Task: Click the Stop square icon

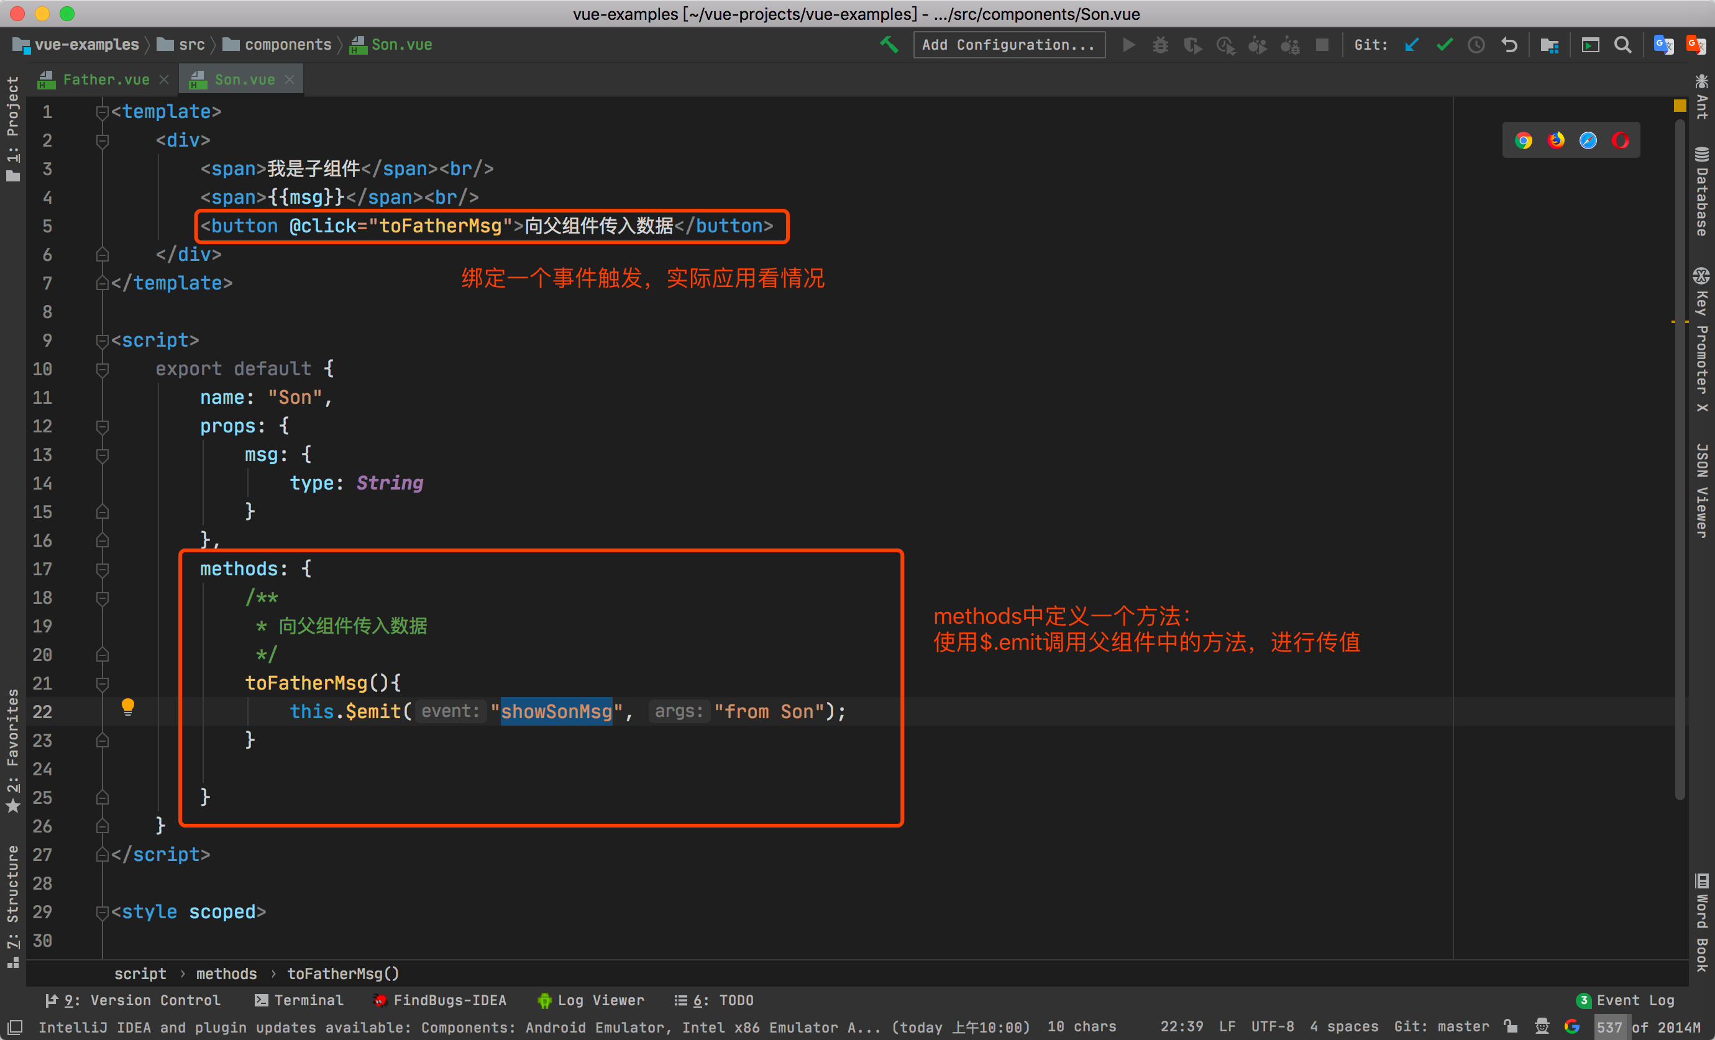Action: (1322, 45)
